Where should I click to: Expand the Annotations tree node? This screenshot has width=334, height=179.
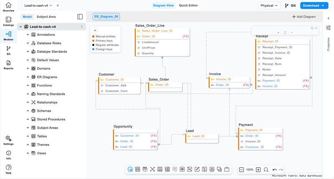pyautogui.click(x=28, y=35)
